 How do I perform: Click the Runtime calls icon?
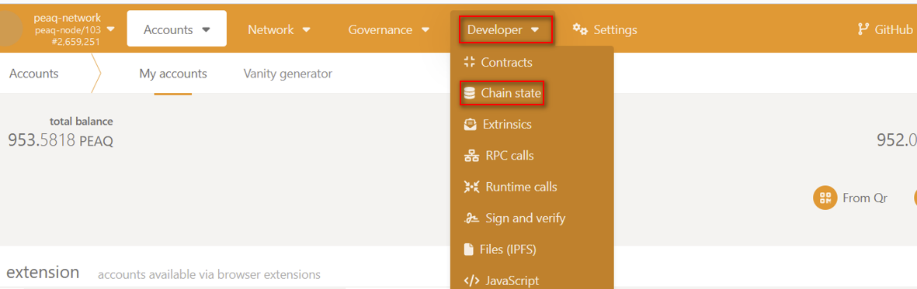[471, 188]
